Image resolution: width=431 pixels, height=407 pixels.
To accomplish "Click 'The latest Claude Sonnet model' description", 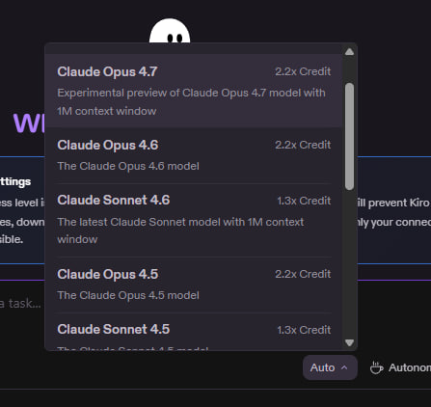I will [180, 231].
